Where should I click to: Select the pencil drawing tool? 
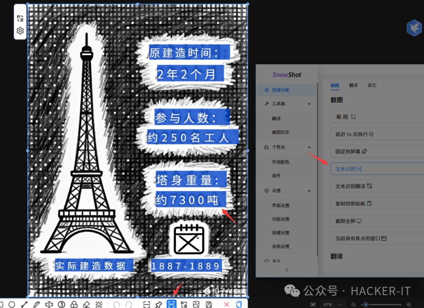click(37, 304)
